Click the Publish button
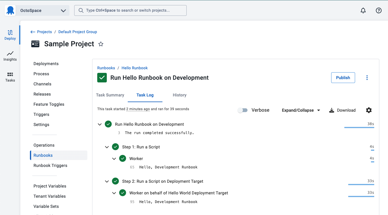 pos(343,78)
